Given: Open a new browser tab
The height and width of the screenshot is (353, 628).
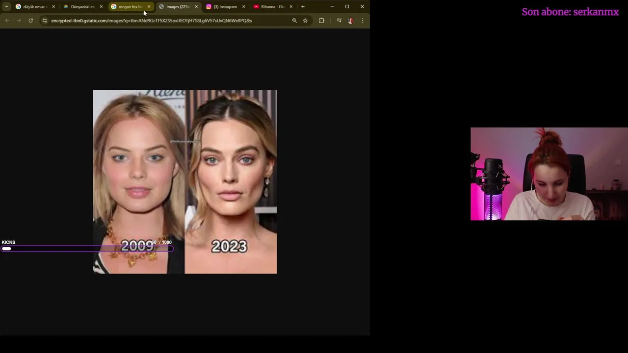Looking at the screenshot, I should (303, 7).
